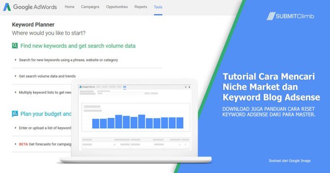This screenshot has width=330, height=173.
Task: Click the Google AdWords logo icon
Action: pos(7,7)
